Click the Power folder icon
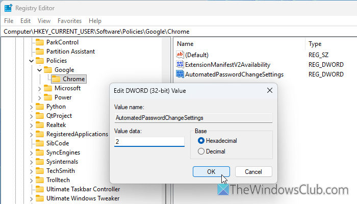357x204 pixels. tap(48, 97)
